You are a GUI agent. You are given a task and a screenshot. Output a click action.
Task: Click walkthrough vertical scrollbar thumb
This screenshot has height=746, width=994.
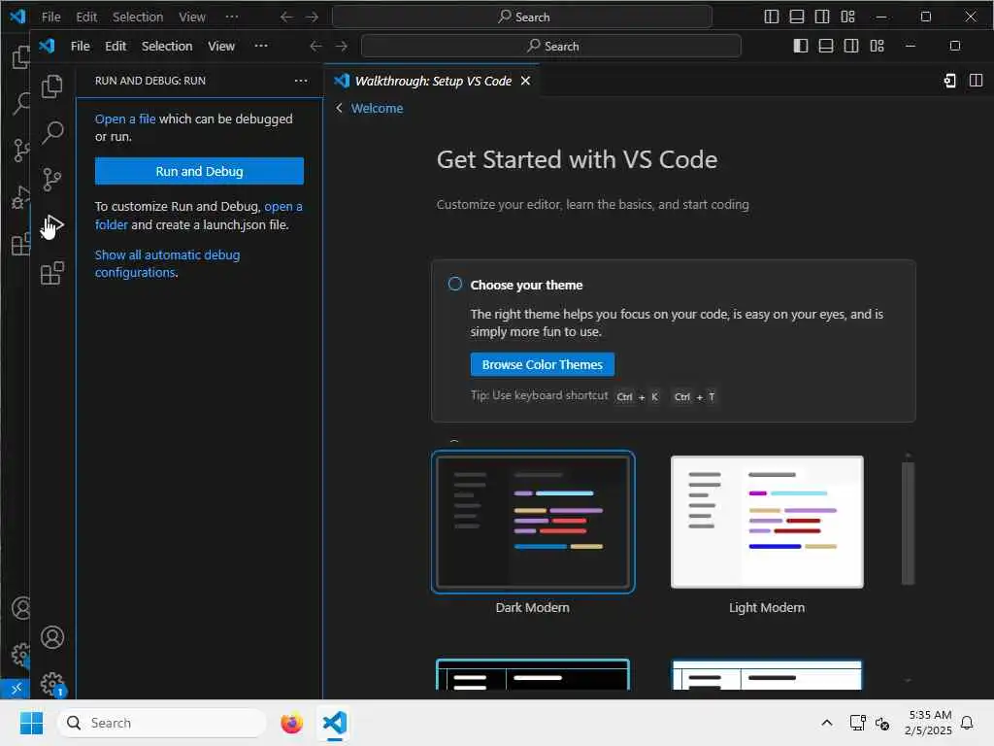[908, 523]
